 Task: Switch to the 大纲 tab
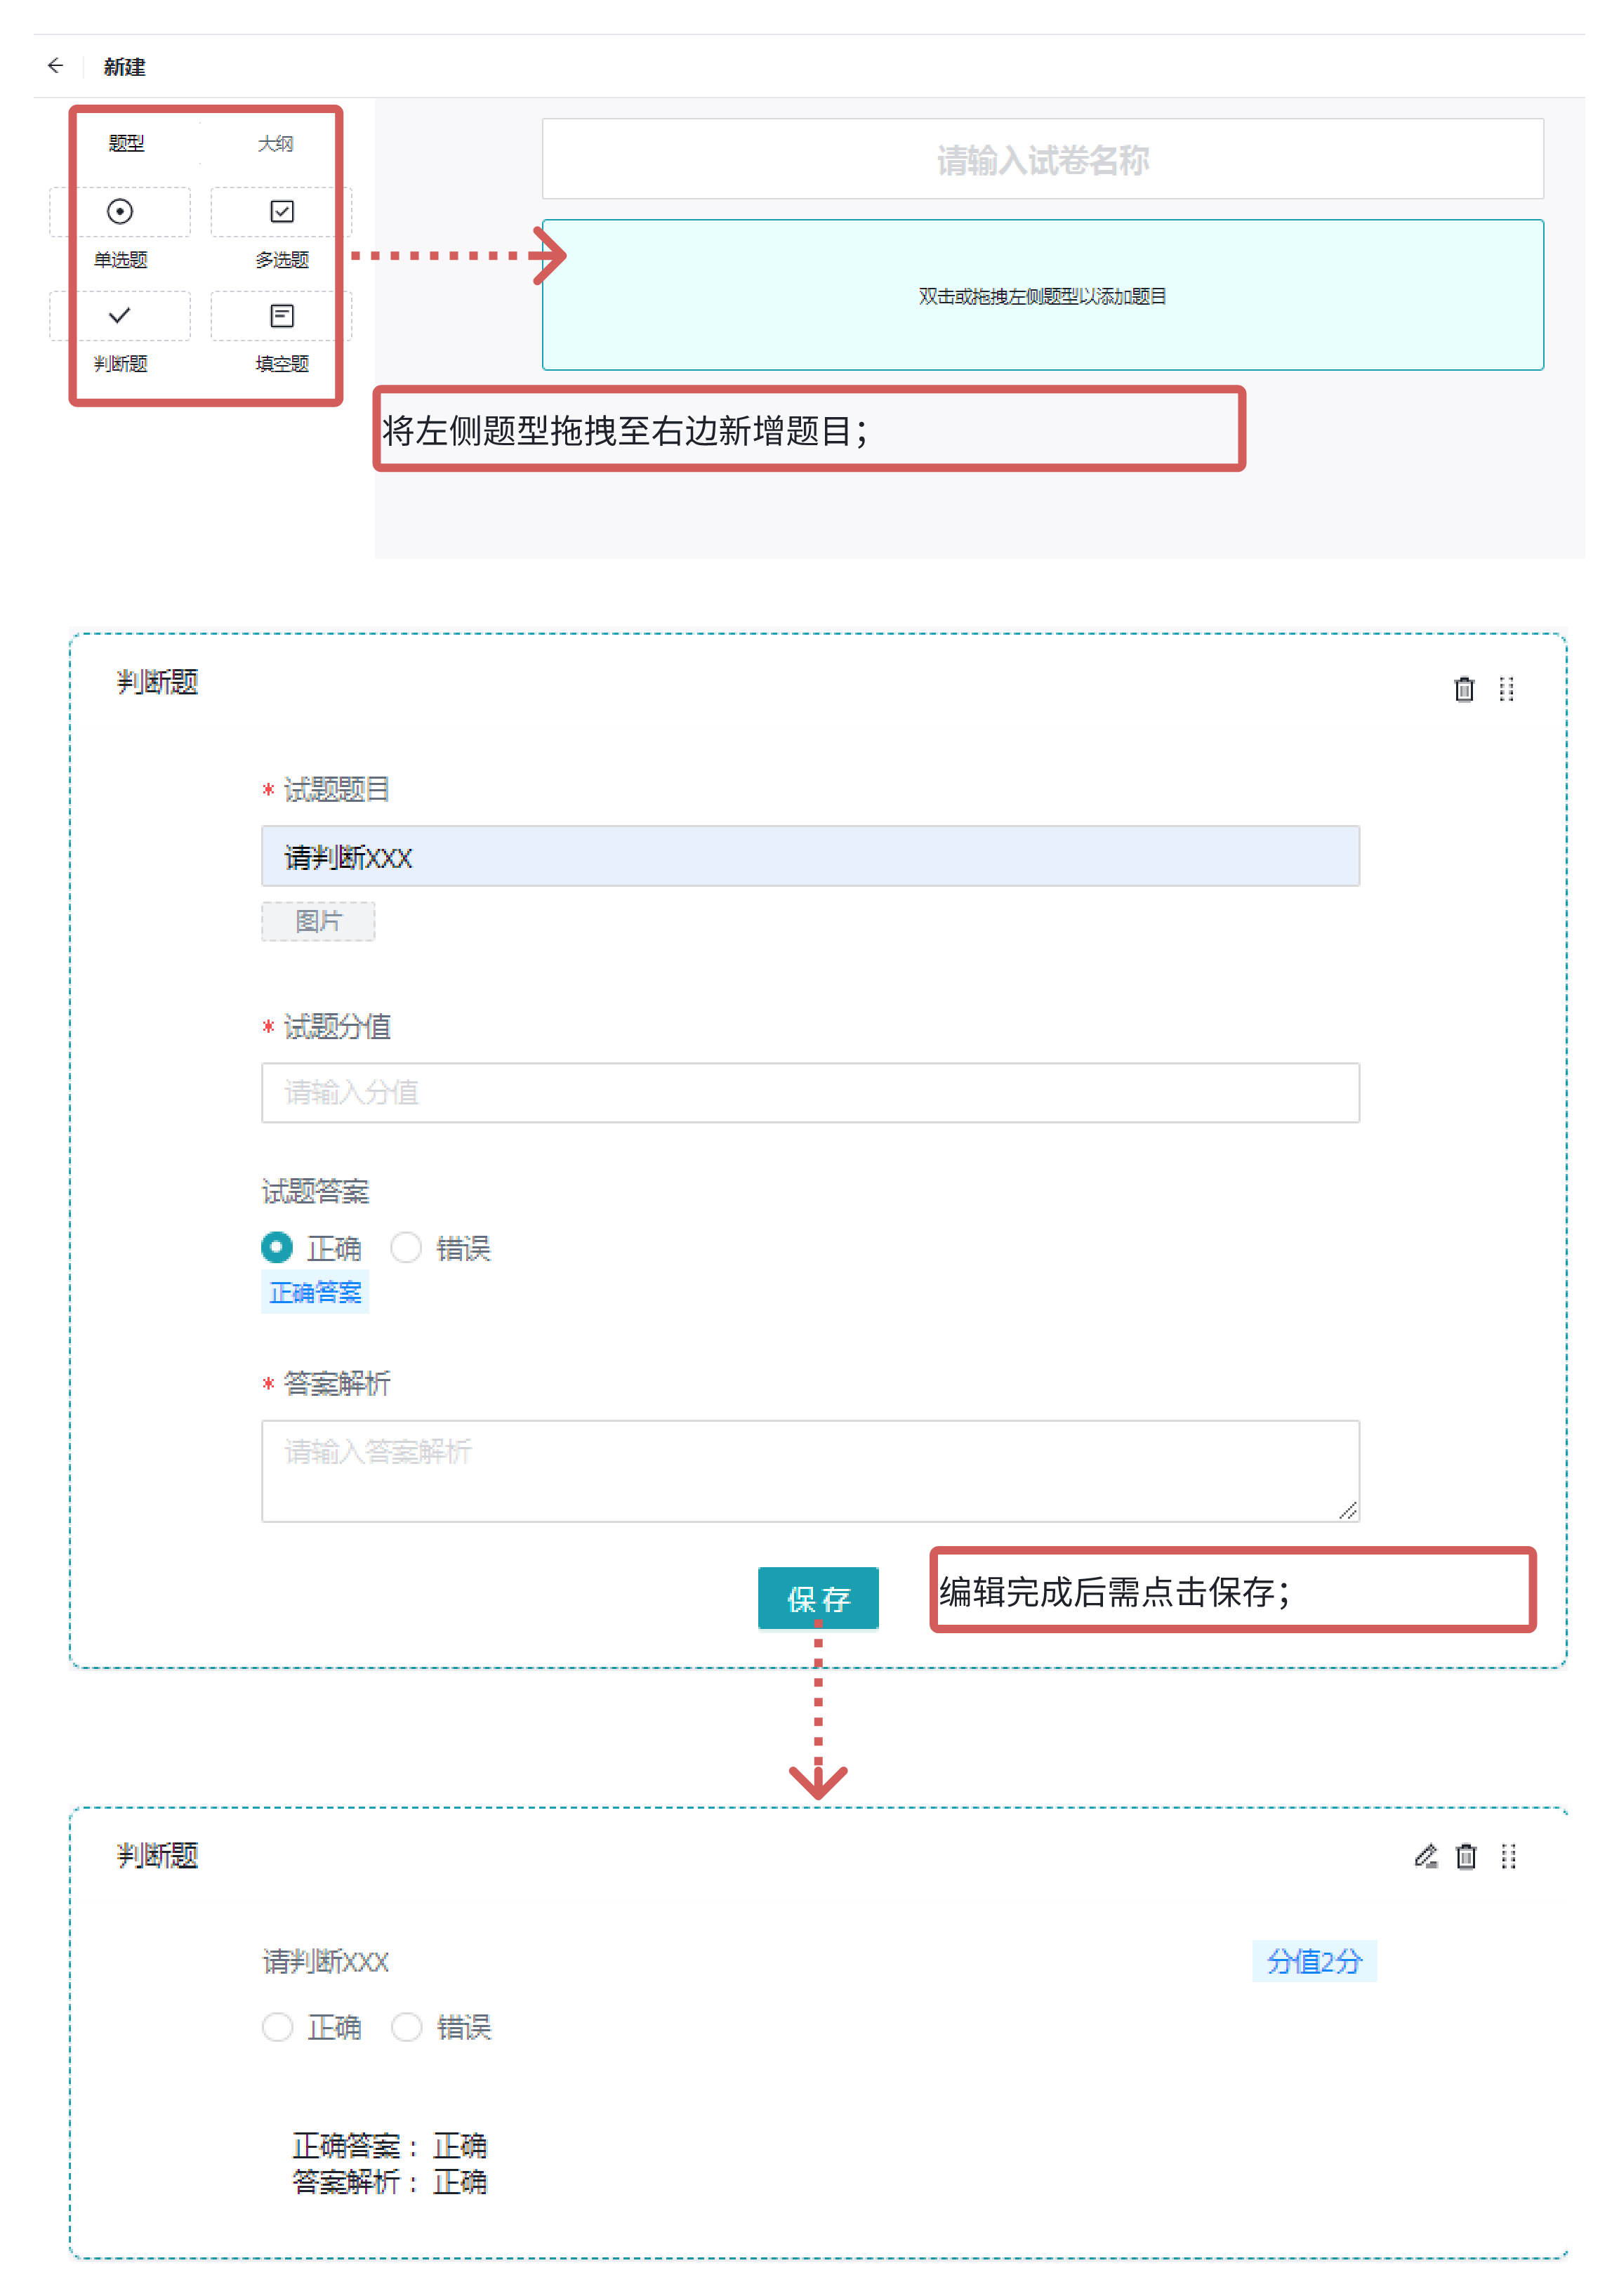(x=275, y=144)
